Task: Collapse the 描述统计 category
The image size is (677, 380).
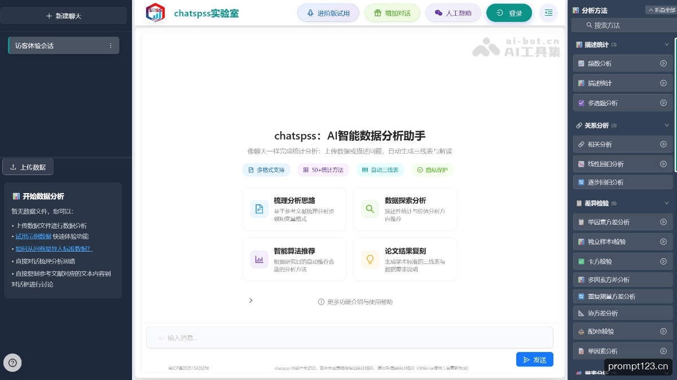Action: [x=667, y=44]
